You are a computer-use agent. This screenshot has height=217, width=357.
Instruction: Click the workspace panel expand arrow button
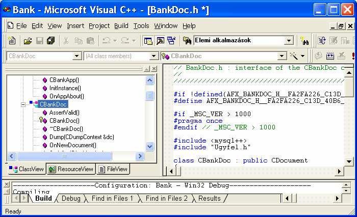tap(147, 69)
